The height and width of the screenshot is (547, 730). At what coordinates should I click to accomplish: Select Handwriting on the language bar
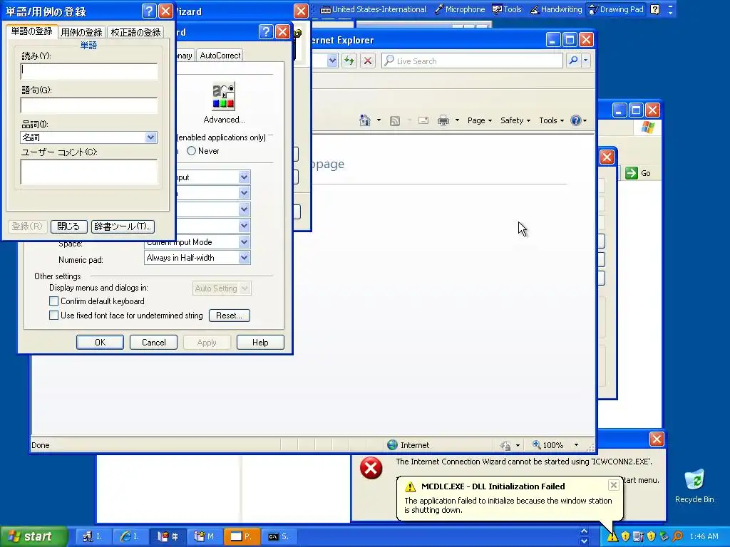[x=556, y=9]
